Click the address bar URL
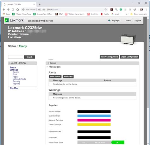This screenshot has width=150, height=145. coord(48,9)
